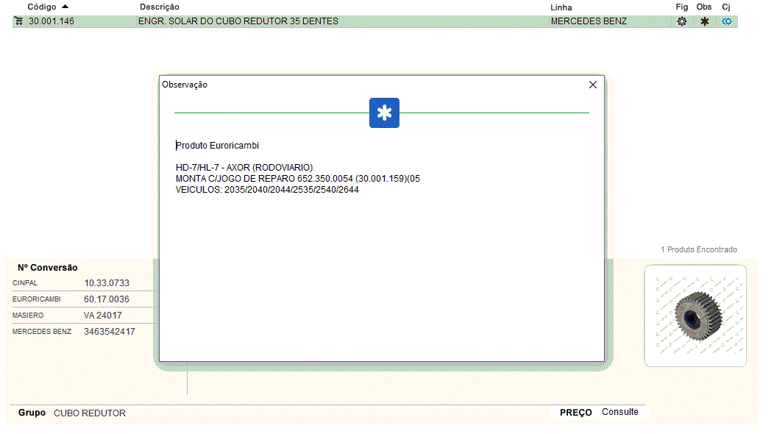The image size is (771, 434).
Task: Click the MERCEDES BENZ line cell in row
Action: tap(589, 21)
